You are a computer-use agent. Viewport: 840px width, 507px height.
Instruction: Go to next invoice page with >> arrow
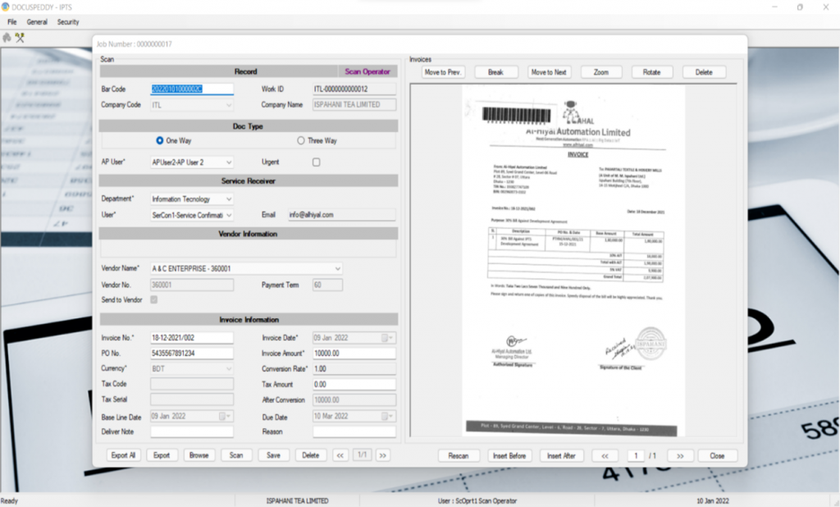680,455
